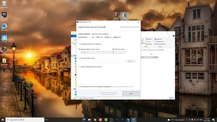The width and height of the screenshot is (217, 122).
Task: Click History in the Explorer ribbon
Action: pyautogui.click(x=149, y=44)
